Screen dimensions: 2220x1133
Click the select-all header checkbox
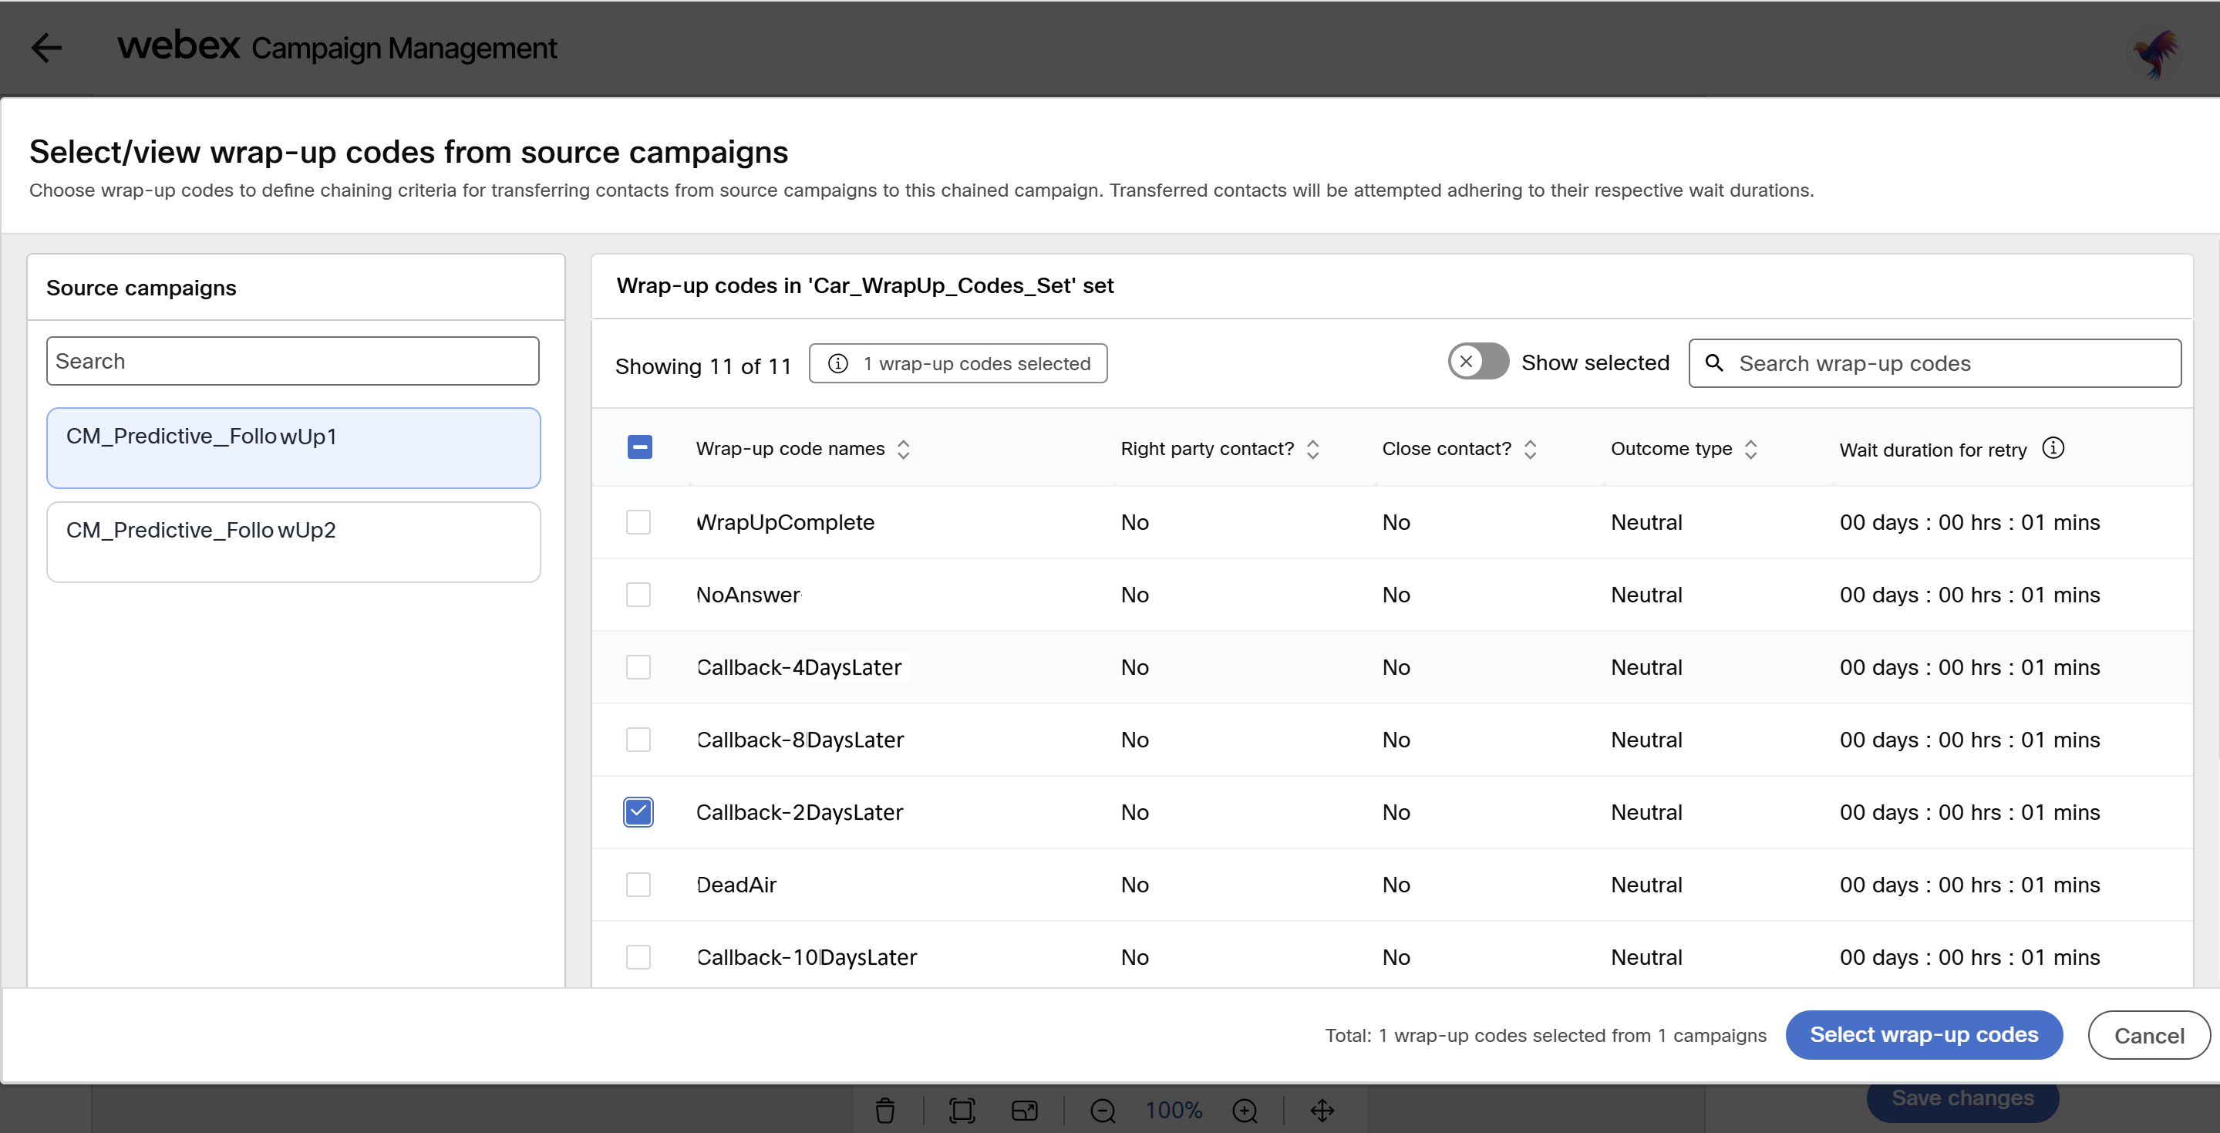(639, 447)
